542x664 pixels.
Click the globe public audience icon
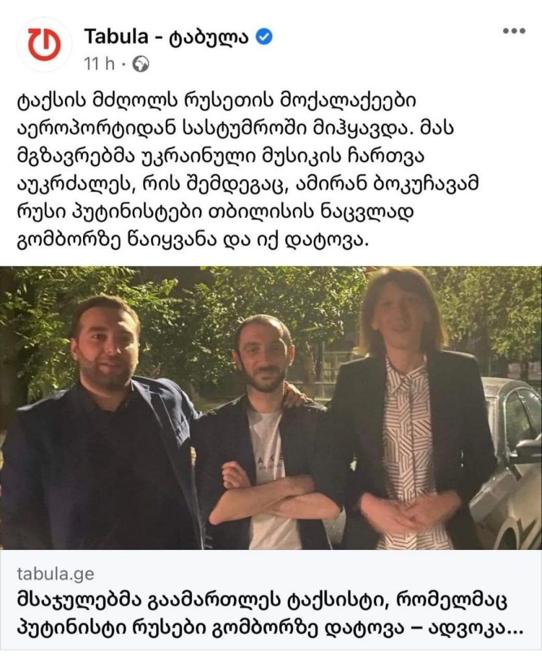(141, 64)
